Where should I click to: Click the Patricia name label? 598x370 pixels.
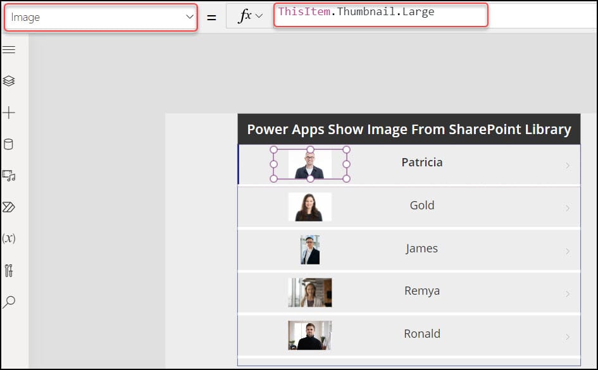pos(422,163)
